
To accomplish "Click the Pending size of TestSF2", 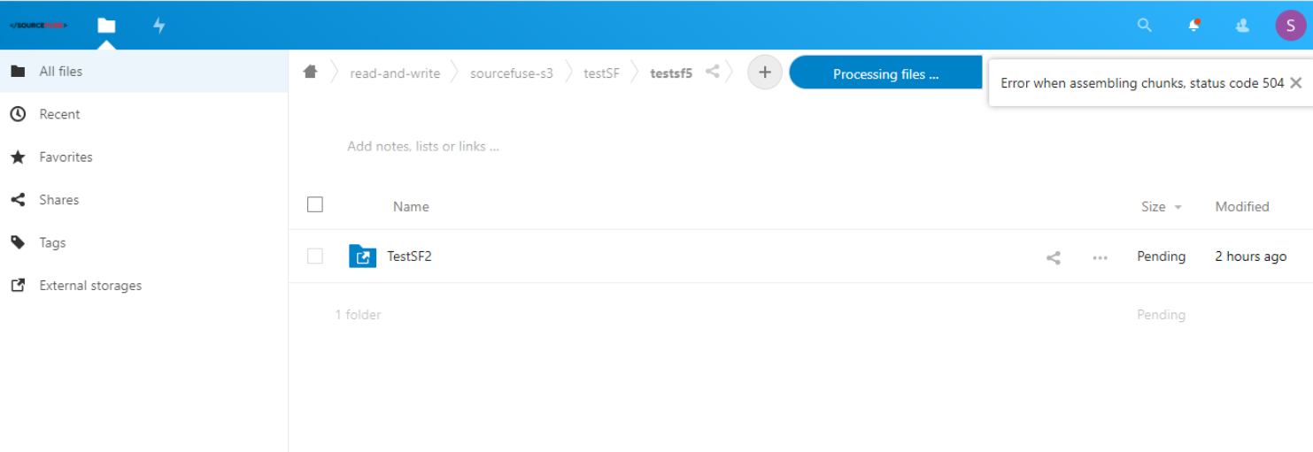I will click(1161, 257).
